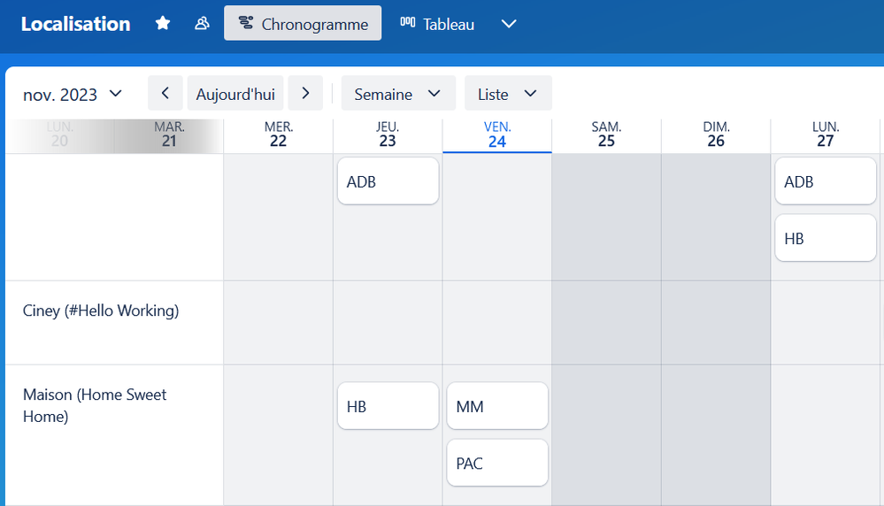This screenshot has width=884, height=506.
Task: Select Jeu. 23 day header
Action: 388,135
